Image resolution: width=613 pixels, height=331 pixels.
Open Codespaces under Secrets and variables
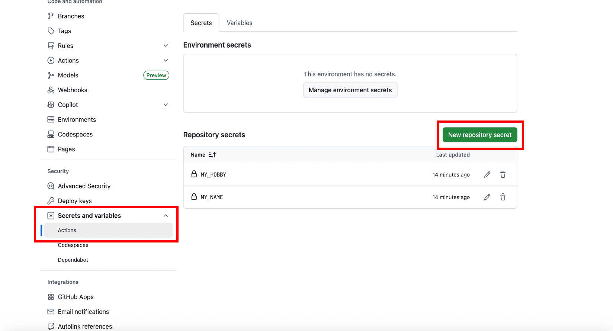[73, 245]
